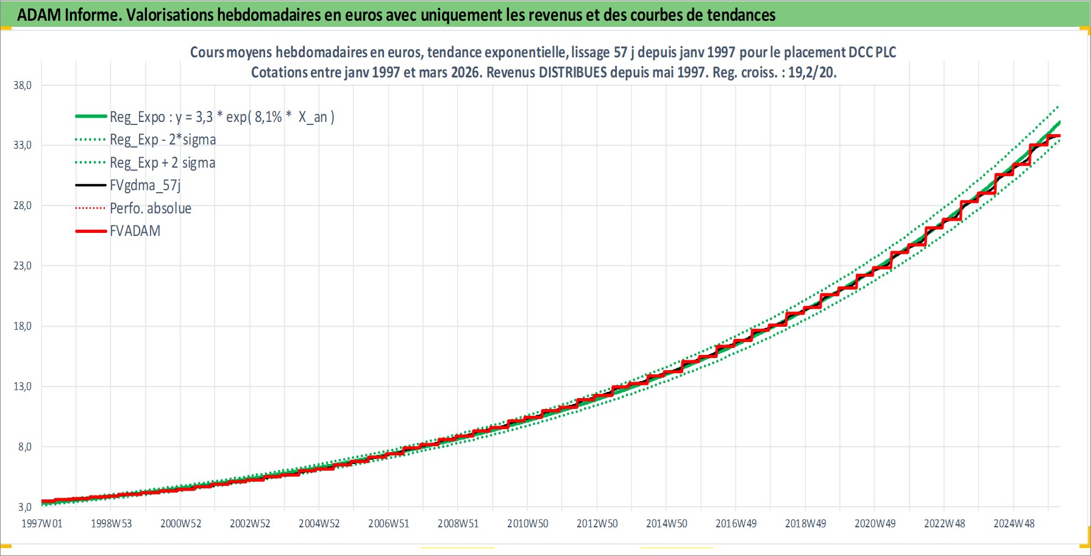The image size is (1091, 556).
Task: Select the chart title line "Cours moyens hebdomadaires en euros"
Action: (543, 52)
